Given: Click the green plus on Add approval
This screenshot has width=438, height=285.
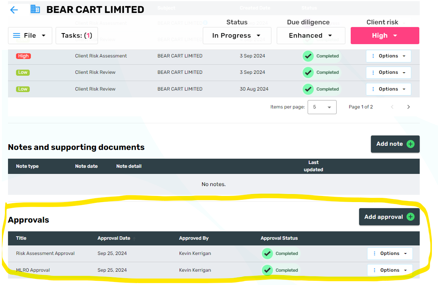Looking at the screenshot, I should click(411, 217).
